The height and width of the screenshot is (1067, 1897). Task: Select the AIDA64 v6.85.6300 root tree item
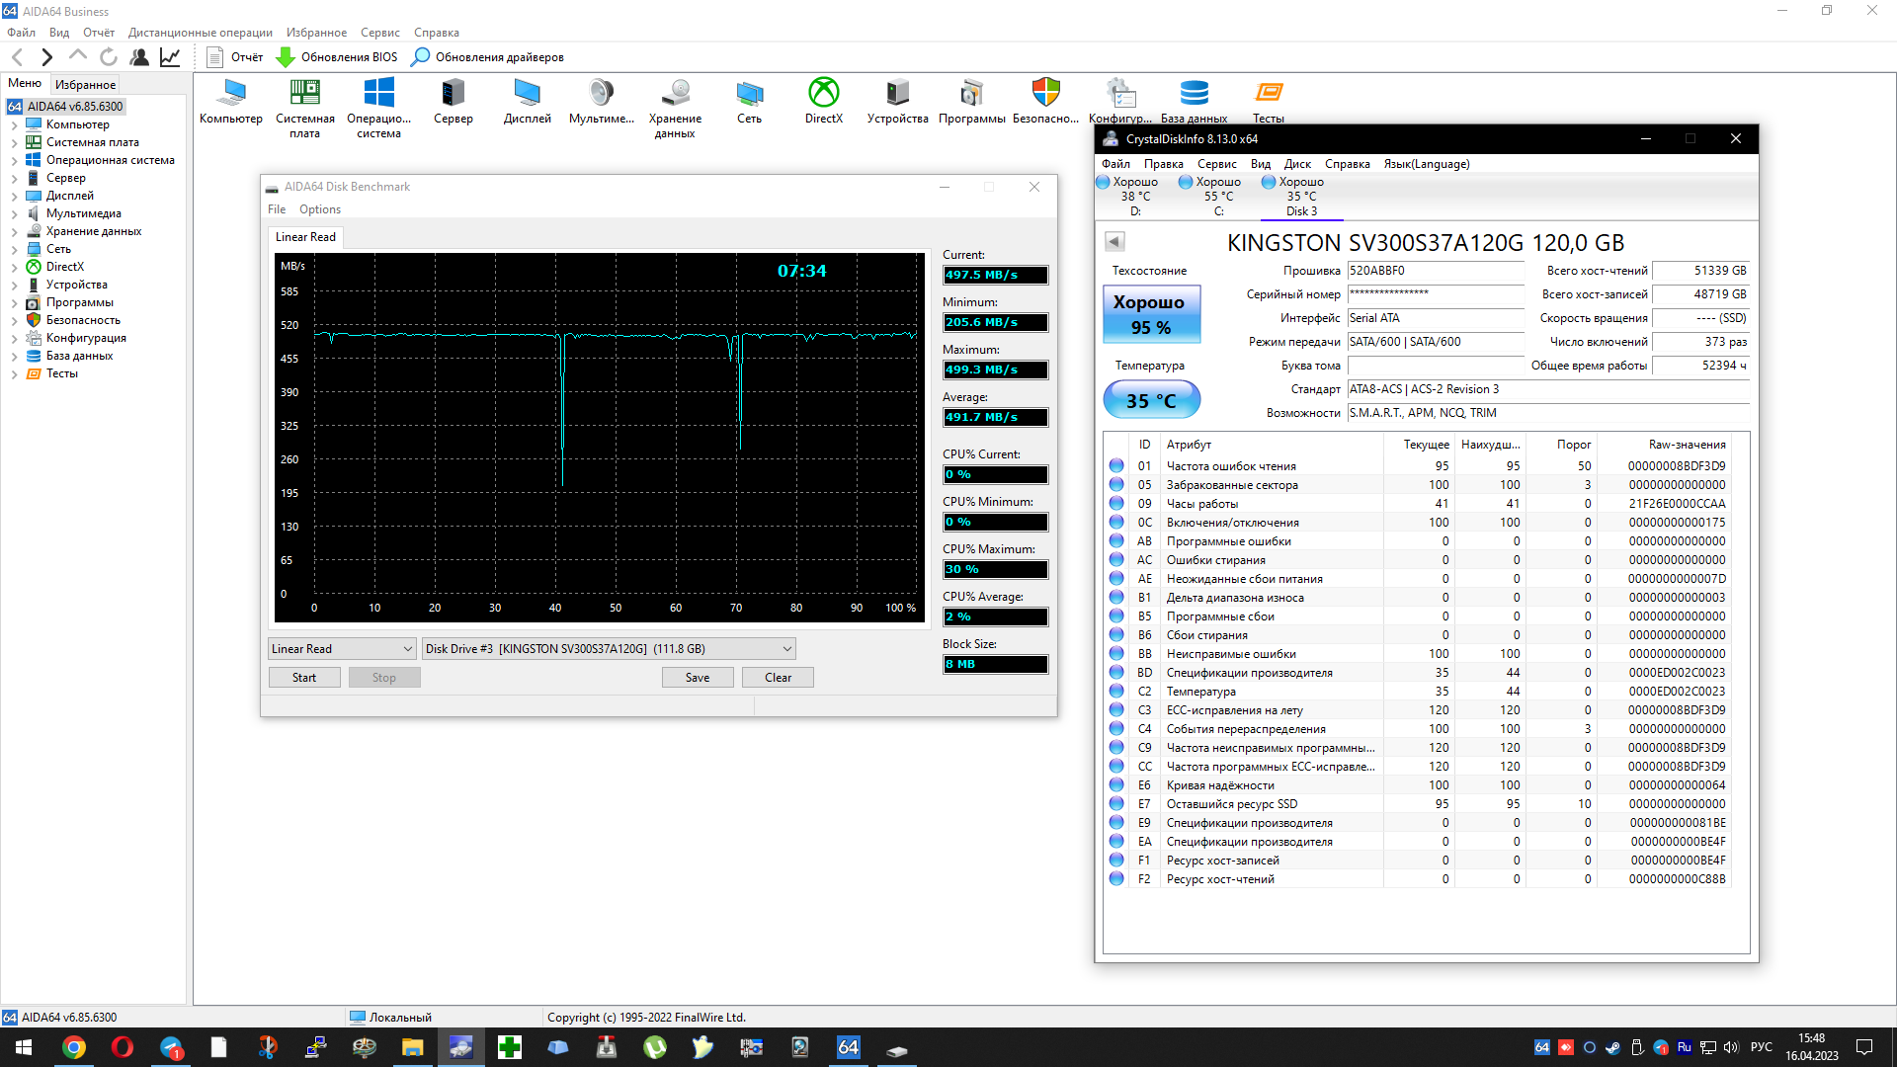click(66, 107)
